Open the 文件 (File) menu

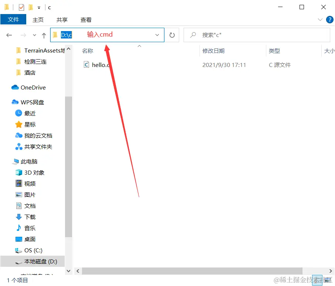13,20
